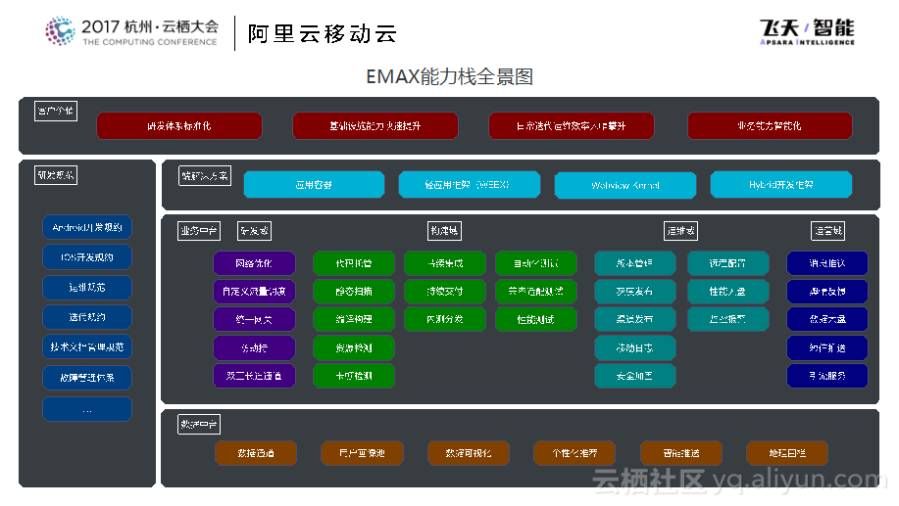899x506 pixels.
Task: Select the green 卡顿检测 block
Action: (354, 376)
